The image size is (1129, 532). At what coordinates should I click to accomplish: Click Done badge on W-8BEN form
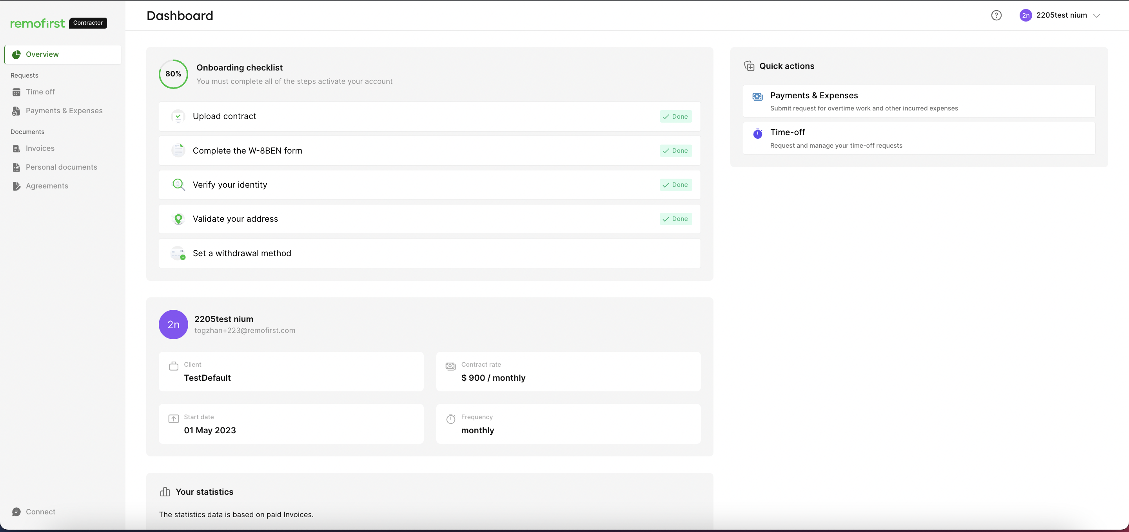click(x=675, y=150)
